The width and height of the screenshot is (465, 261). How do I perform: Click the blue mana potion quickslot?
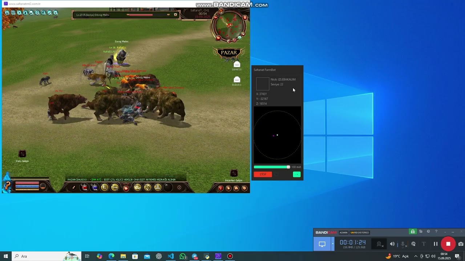pyautogui.click(x=94, y=187)
